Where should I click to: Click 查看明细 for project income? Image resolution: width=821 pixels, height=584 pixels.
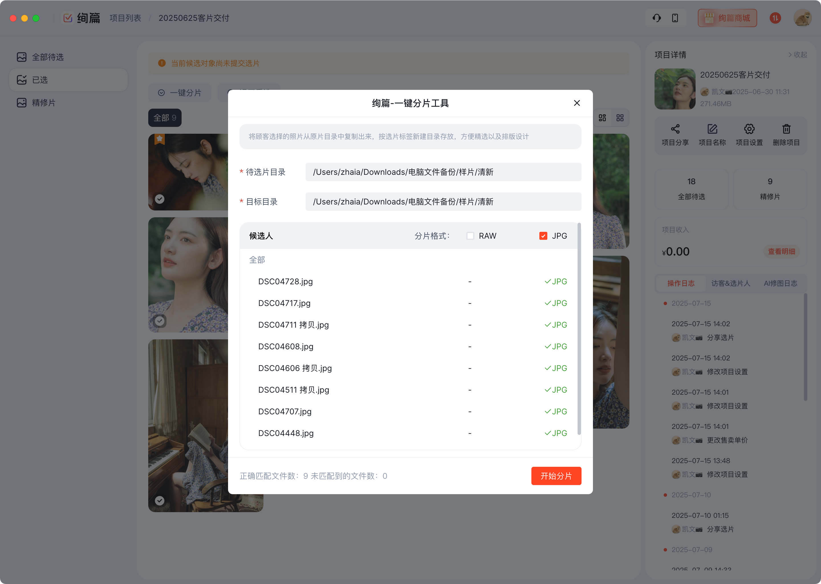coord(781,251)
